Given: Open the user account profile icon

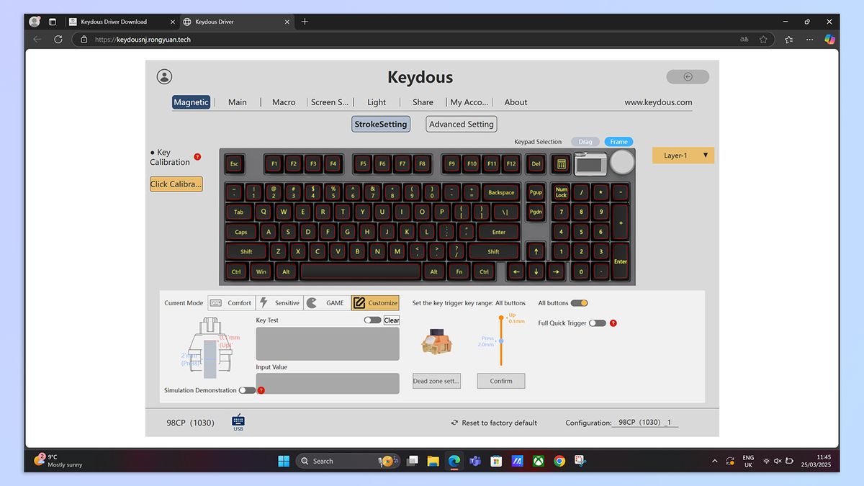Looking at the screenshot, I should click(164, 76).
